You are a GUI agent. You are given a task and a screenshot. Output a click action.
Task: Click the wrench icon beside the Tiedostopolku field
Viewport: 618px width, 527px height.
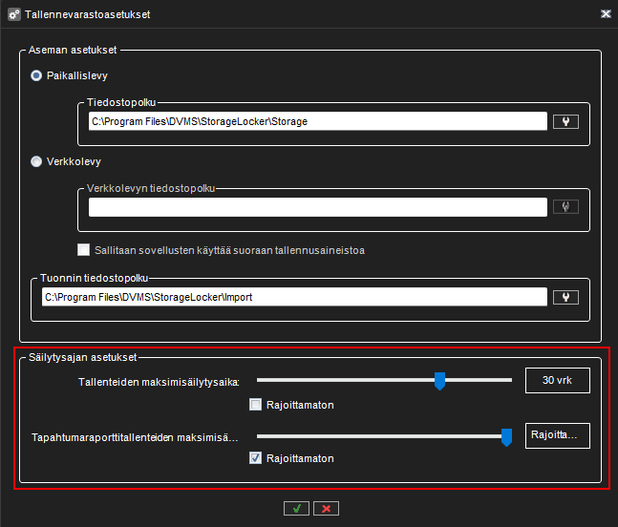coord(565,121)
